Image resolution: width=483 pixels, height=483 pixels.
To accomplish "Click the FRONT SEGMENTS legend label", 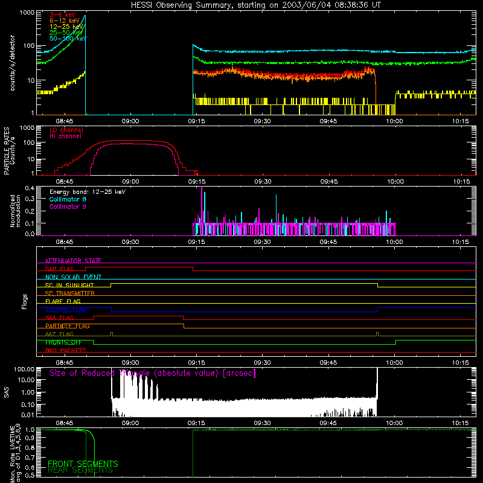I will [x=83, y=464].
